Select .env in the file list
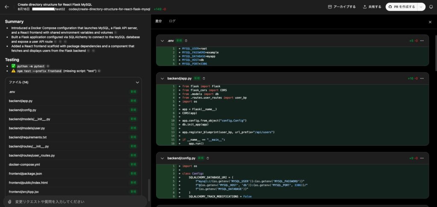This screenshot has height=207, width=437. click(73, 92)
